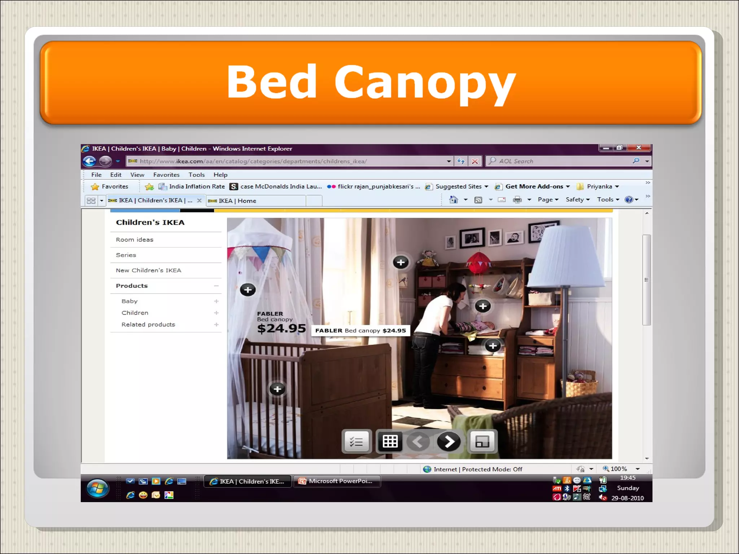Click the list view icon in image controls
739x554 pixels.
tap(356, 441)
